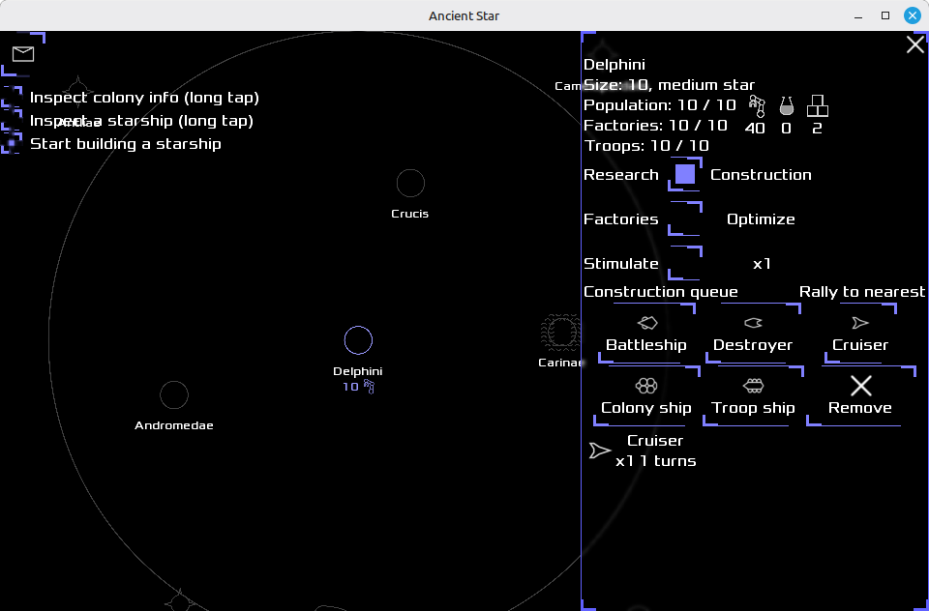
Task: Select the queued Cruiser x1 entry
Action: click(x=644, y=451)
